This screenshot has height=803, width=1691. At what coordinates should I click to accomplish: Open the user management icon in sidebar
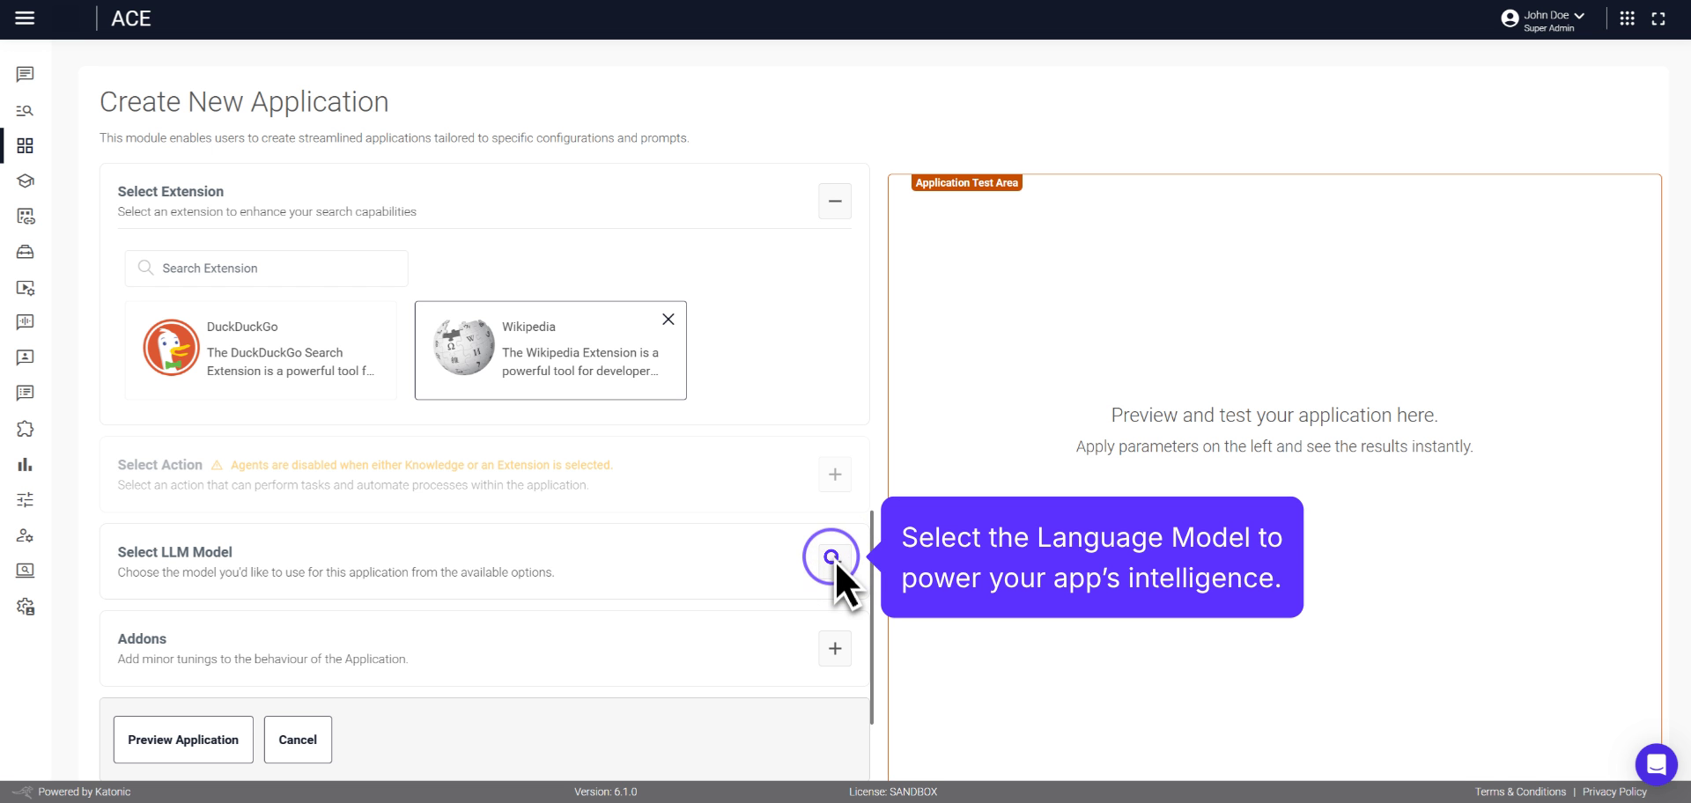(25, 535)
